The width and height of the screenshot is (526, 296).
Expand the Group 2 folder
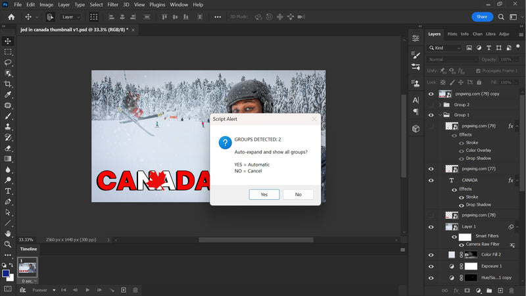(x=440, y=105)
